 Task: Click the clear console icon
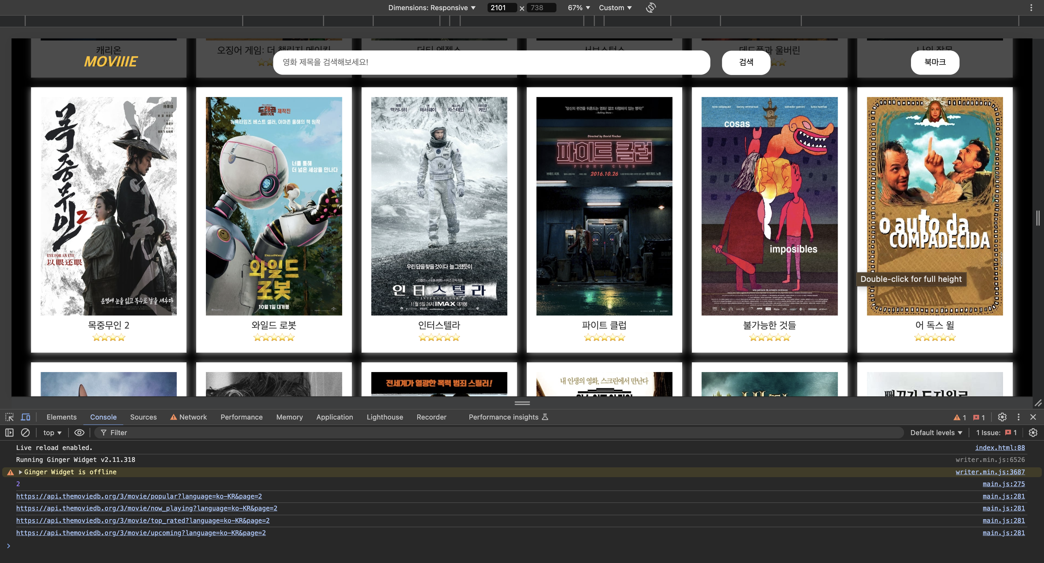(25, 433)
